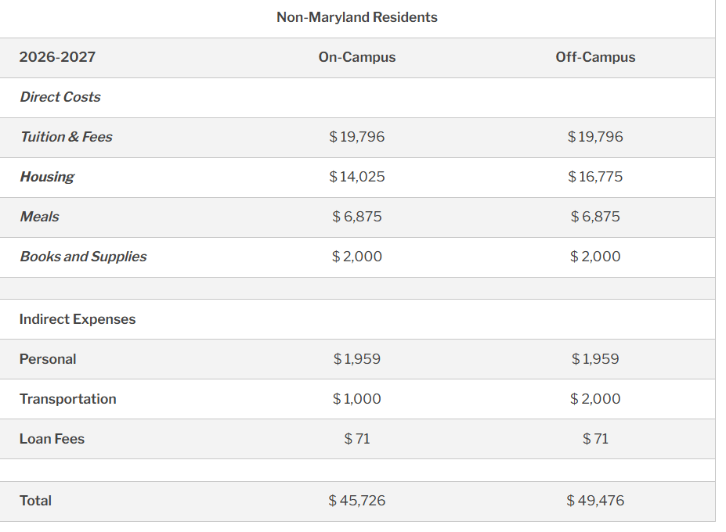Select the On-Campus Housing amount $14,025
The image size is (726, 532).
[357, 177]
